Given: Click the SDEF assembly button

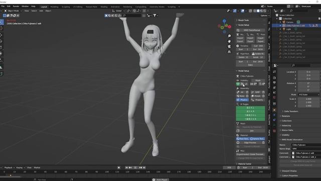Looking at the screenshot, I should click(256, 92).
